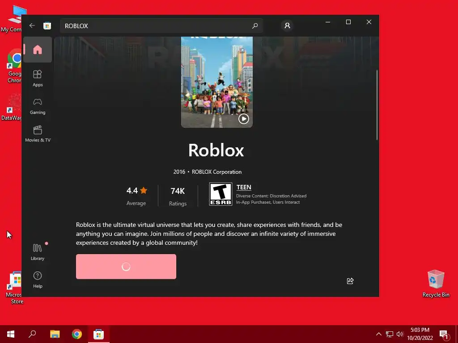Open the user account profile icon
The width and height of the screenshot is (458, 343).
287,25
